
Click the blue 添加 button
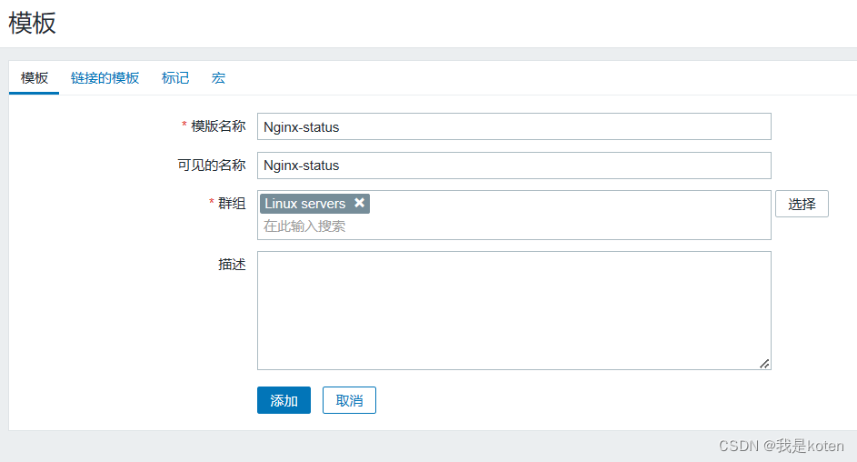(x=284, y=401)
